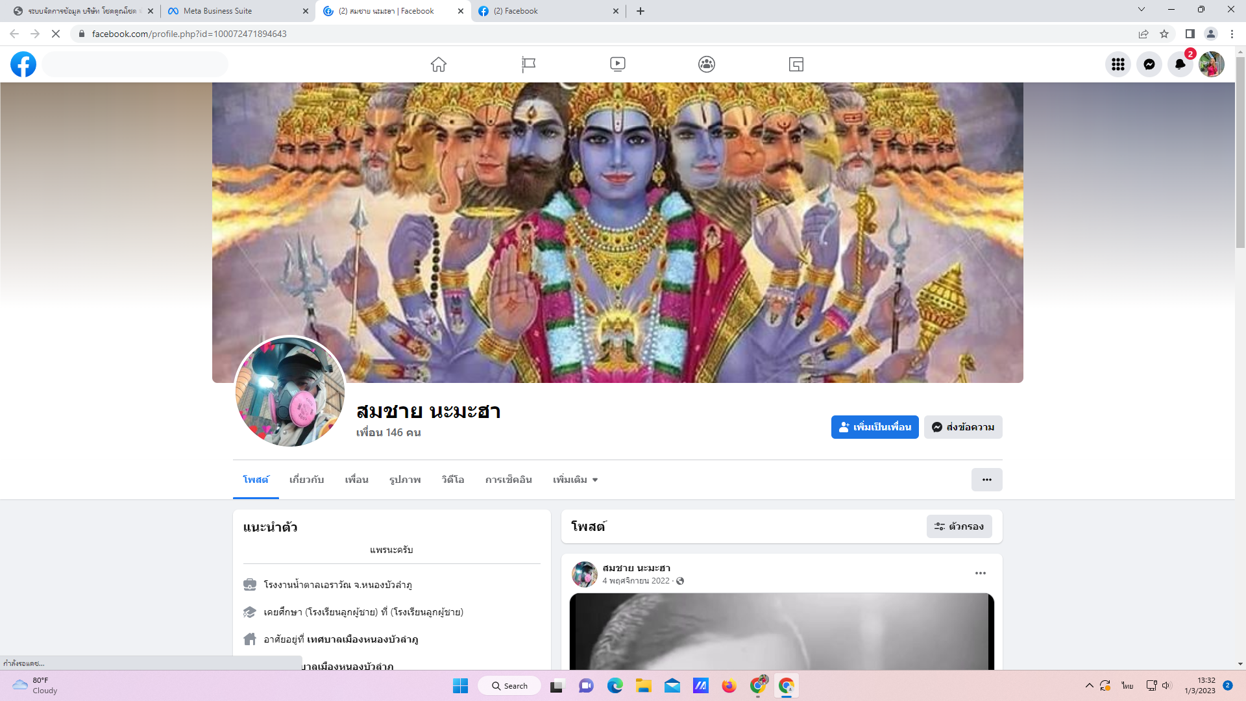This screenshot has width=1246, height=701.
Task: Switch to the รูปภาพ tab
Action: click(405, 480)
